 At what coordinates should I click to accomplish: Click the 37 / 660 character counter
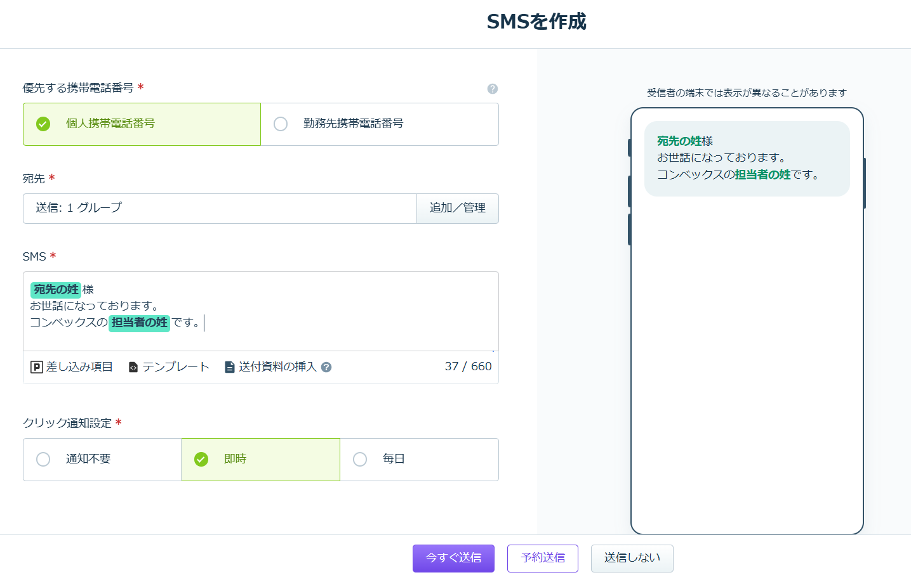(x=469, y=366)
